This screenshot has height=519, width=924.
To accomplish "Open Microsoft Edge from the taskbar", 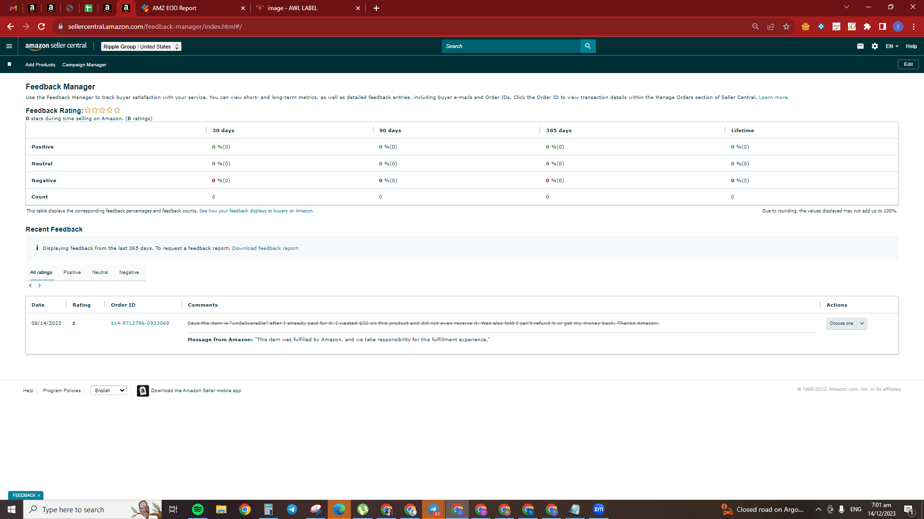I will tap(339, 509).
